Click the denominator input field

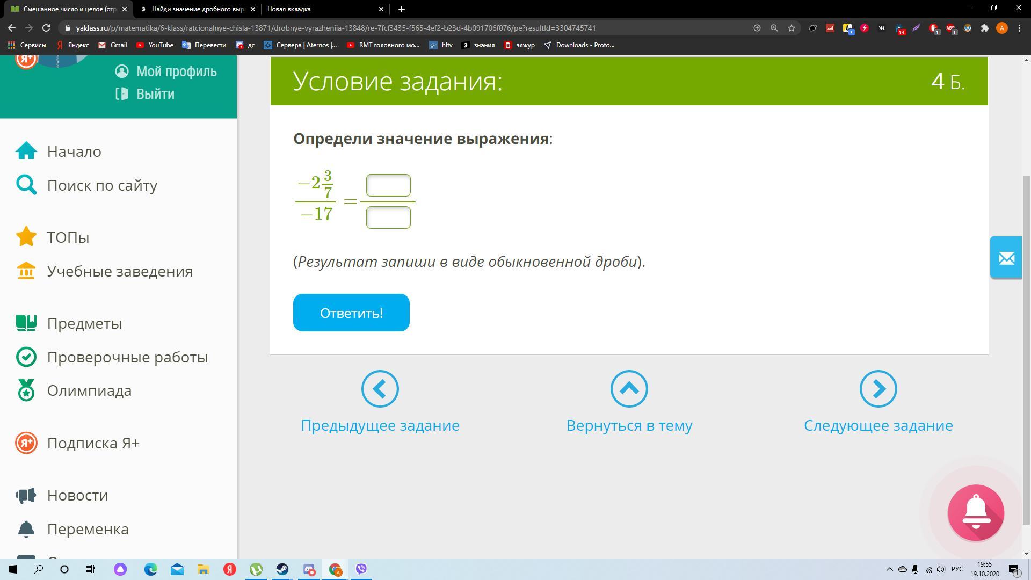(x=388, y=218)
